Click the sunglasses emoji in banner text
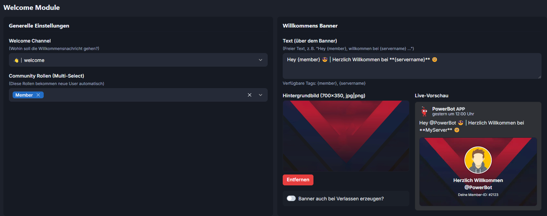The width and height of the screenshot is (547, 216). pos(325,60)
